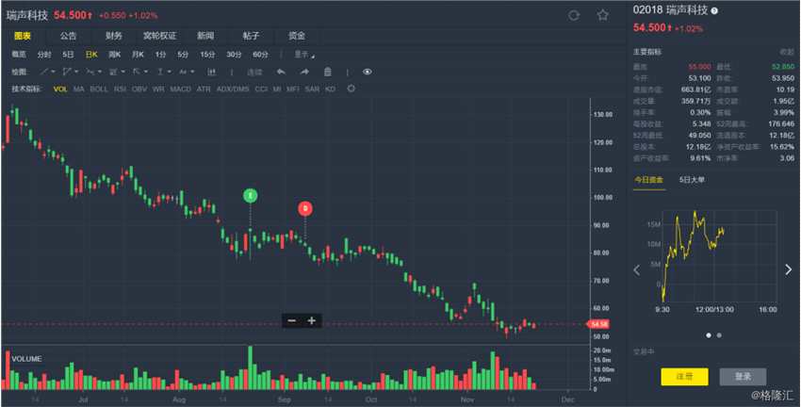Viewport: 801px width, 407px height.
Task: Open the 5日大单 tab
Action: (692, 179)
